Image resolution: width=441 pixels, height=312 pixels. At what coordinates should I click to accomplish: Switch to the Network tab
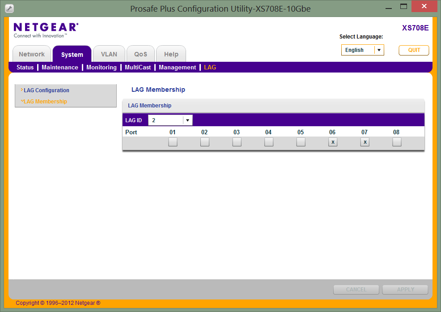coord(32,54)
